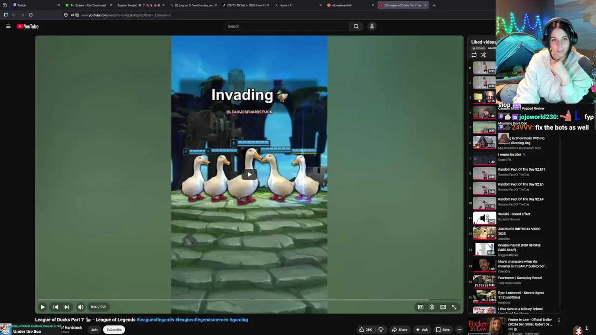Viewport: 596px width, 335px height.
Task: Open the player settings gear
Action: [432, 307]
